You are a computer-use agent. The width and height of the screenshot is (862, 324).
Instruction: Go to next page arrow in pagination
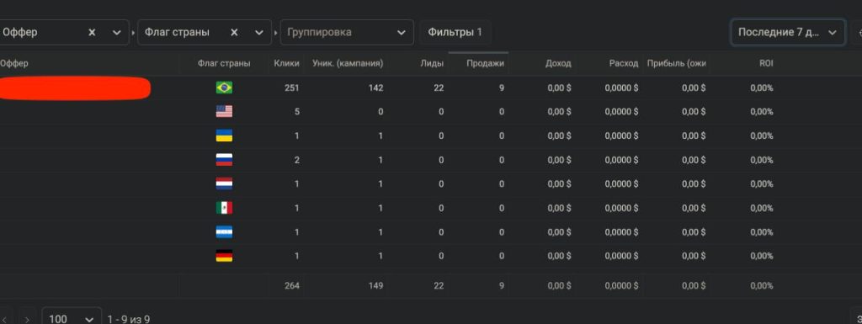click(27, 319)
